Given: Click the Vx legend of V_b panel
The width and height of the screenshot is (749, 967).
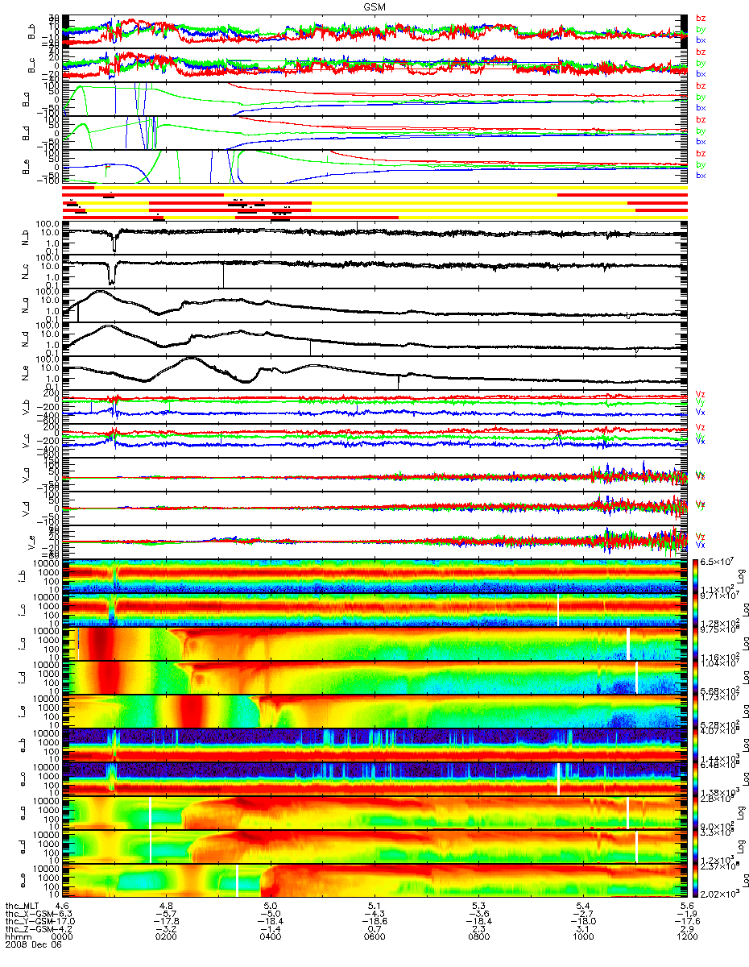Looking at the screenshot, I should [x=700, y=413].
